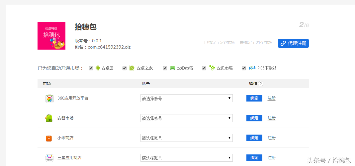Click 绑定 button for 360应用开放平台

click(254, 98)
